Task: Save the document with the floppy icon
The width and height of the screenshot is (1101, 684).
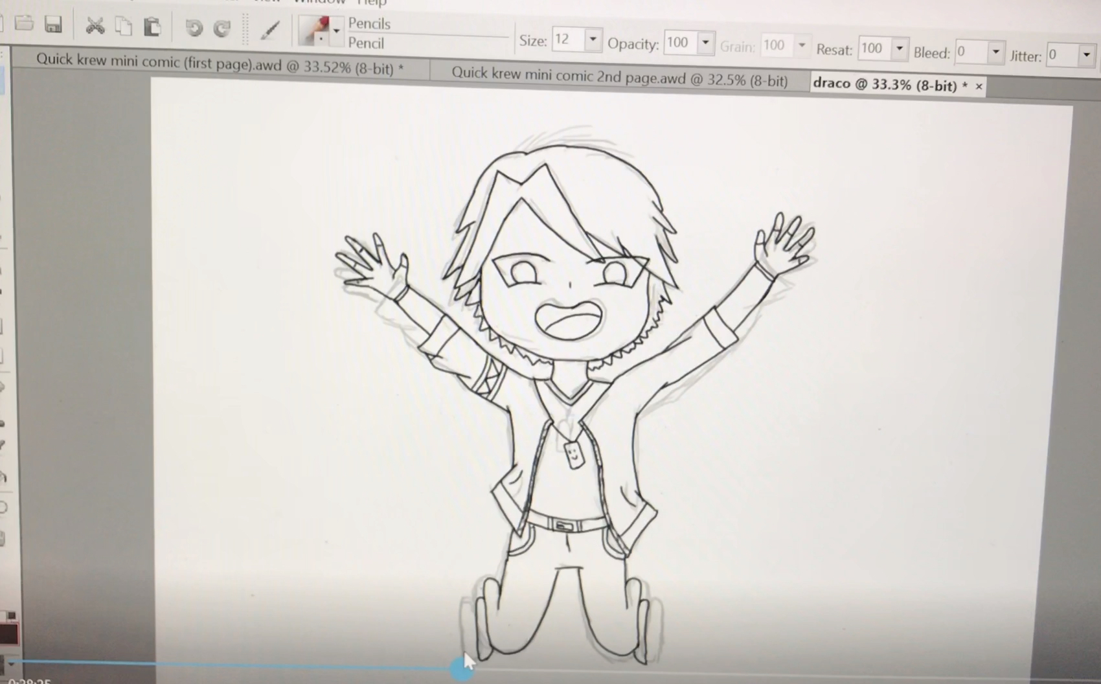Action: coord(53,25)
